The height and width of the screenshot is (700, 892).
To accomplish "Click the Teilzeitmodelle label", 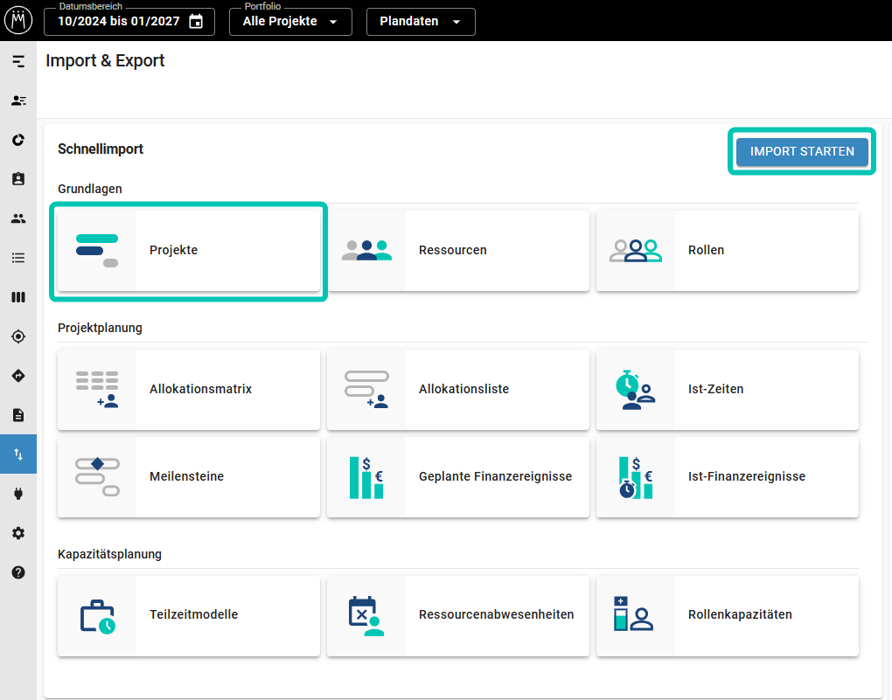I will 193,614.
